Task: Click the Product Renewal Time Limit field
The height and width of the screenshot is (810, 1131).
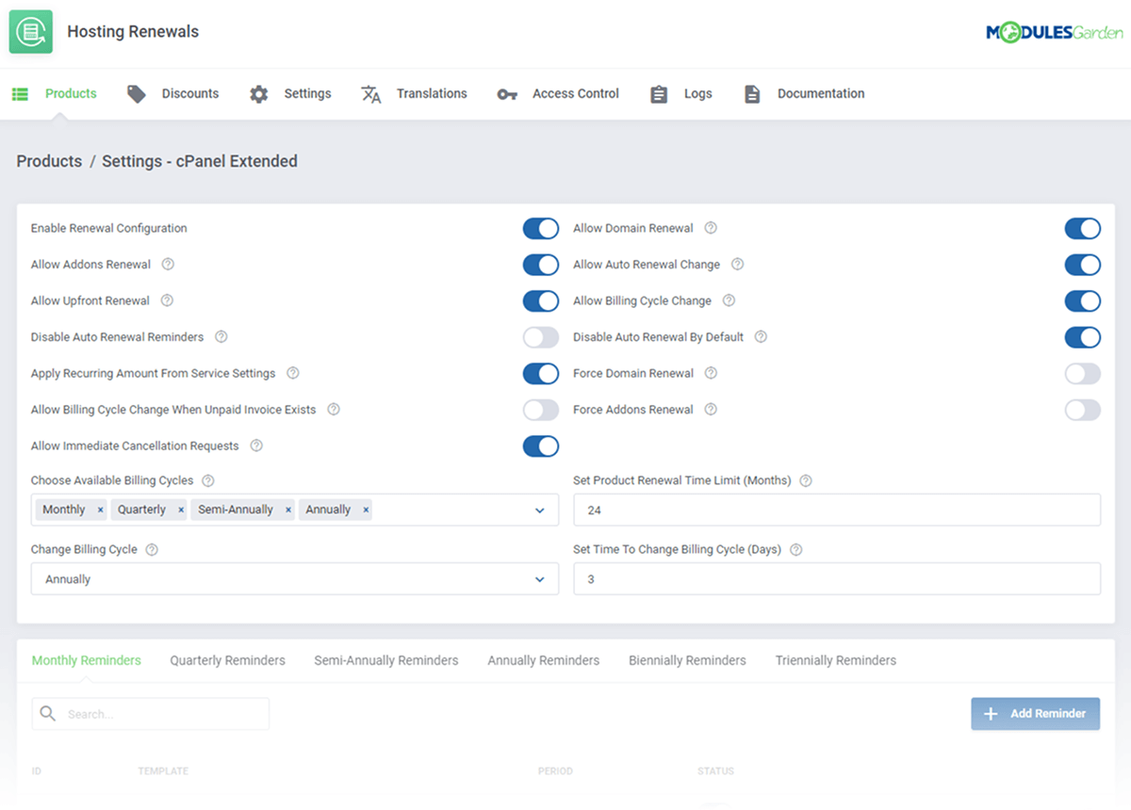Action: click(x=837, y=510)
